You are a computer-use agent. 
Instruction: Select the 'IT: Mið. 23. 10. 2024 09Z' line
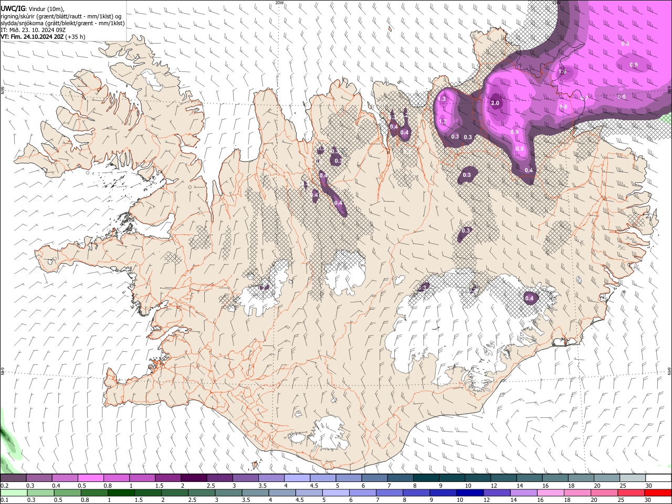(x=33, y=30)
